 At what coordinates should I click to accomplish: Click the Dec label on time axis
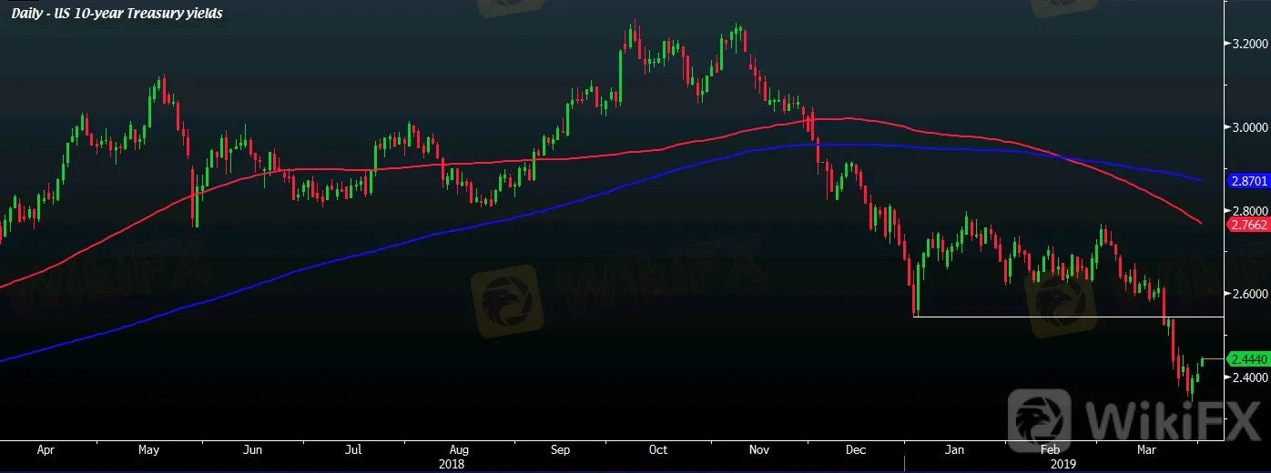click(856, 449)
